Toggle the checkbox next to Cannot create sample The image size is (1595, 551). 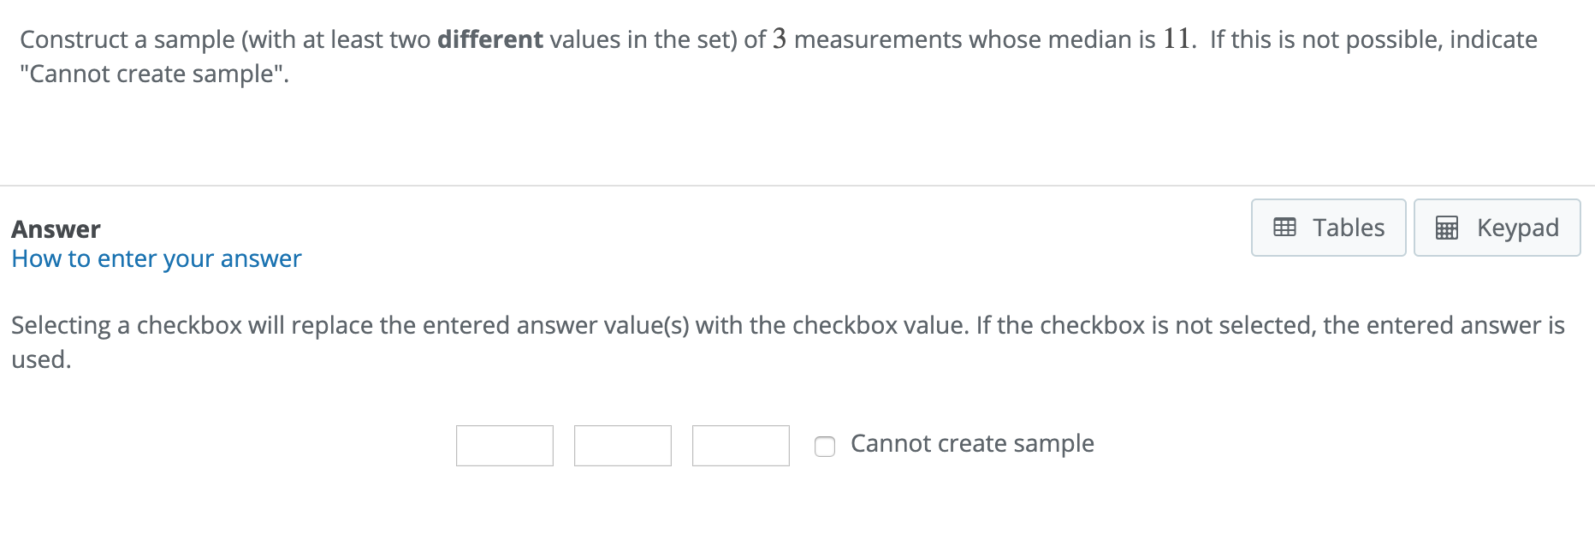point(824,446)
